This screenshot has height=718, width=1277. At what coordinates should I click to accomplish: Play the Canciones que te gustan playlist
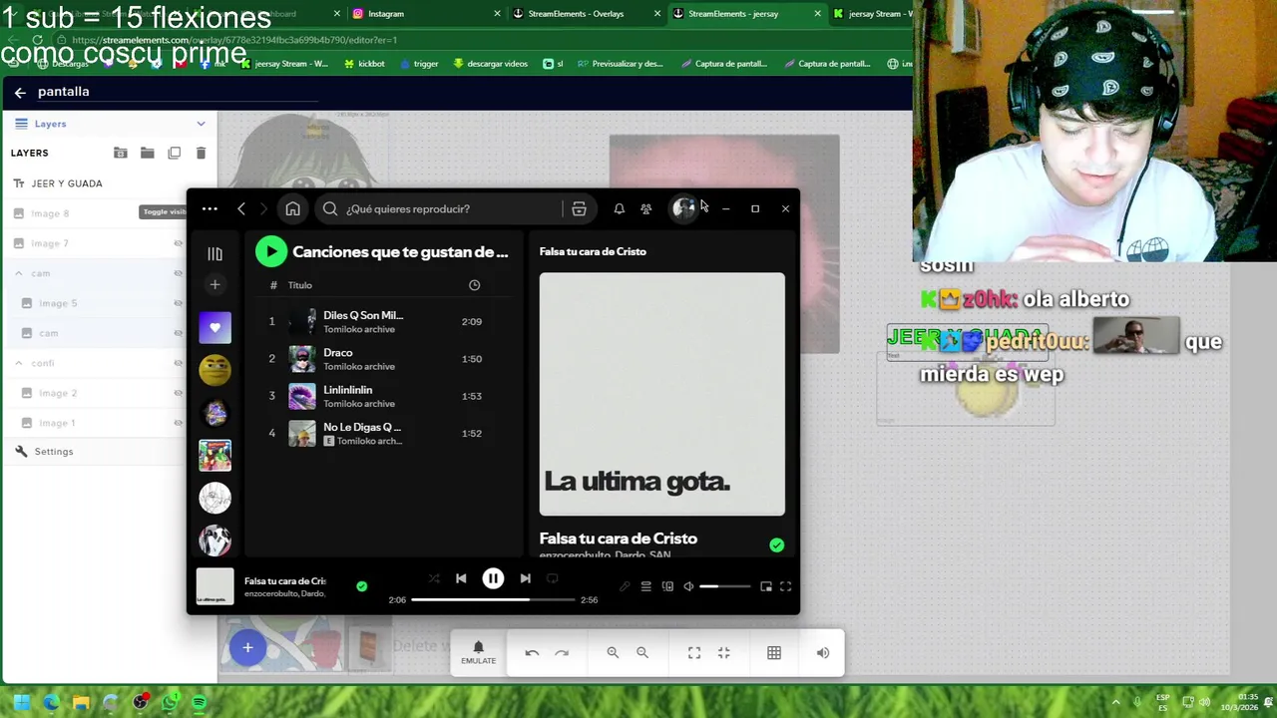point(270,251)
